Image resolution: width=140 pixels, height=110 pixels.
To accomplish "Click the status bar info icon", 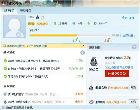I will click(3, 107).
